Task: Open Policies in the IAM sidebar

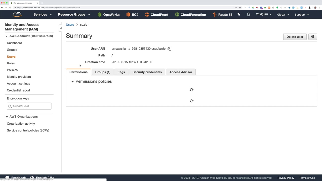Action: point(12,70)
